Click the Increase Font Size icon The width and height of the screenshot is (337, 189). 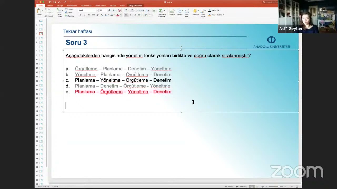tap(110, 10)
